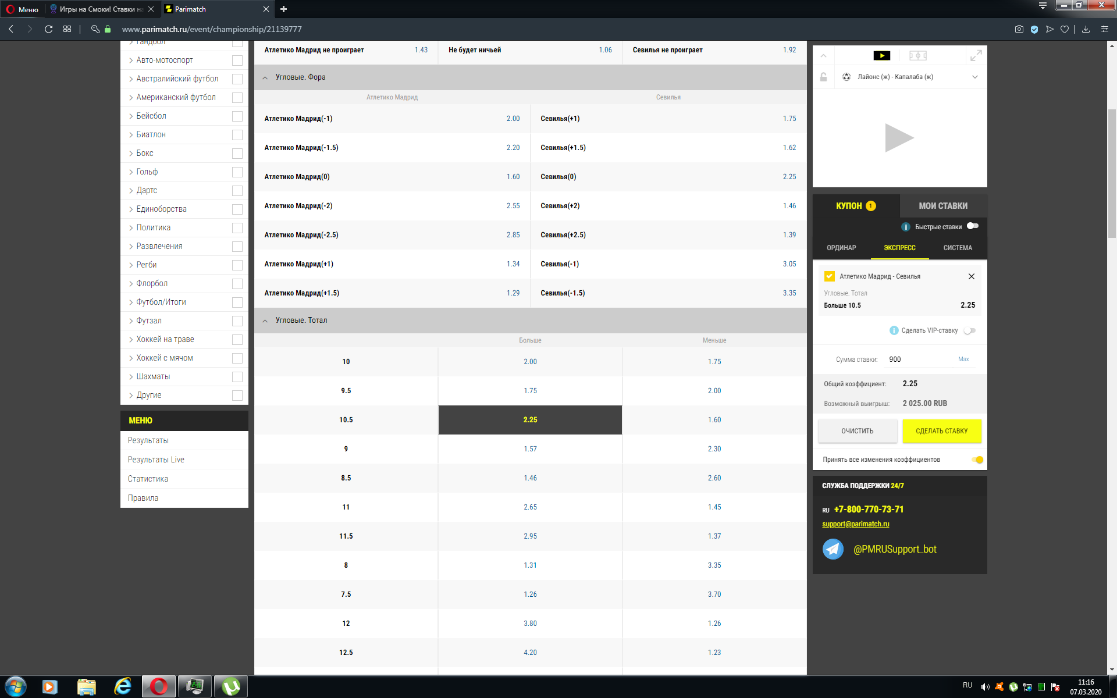
Task: Switch to the pitch tracker field icon
Action: 918,56
